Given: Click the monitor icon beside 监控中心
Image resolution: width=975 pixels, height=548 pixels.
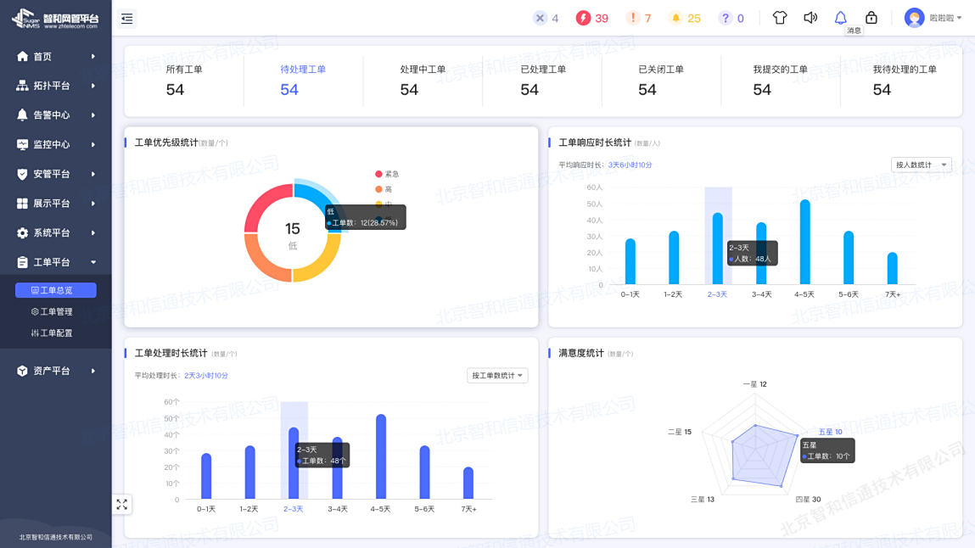Looking at the screenshot, I should (22, 144).
